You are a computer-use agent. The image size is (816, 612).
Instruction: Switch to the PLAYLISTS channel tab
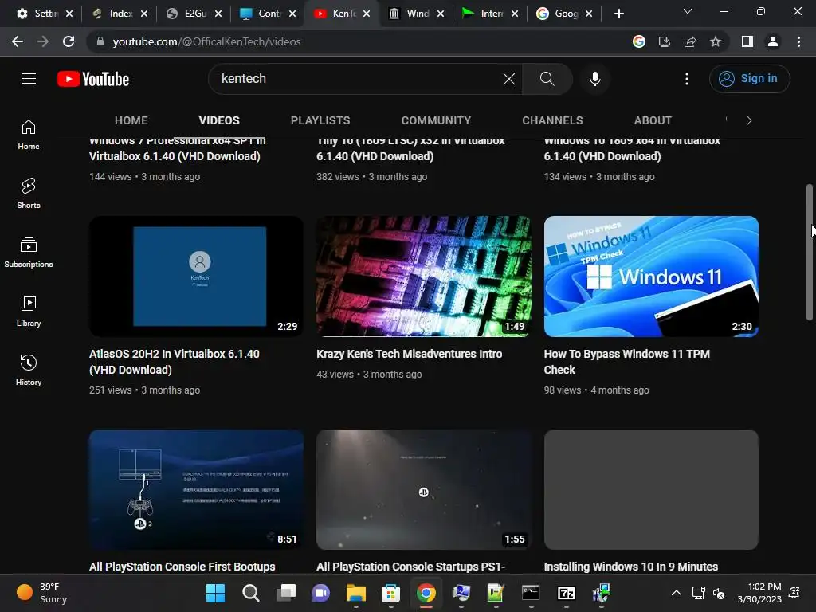(x=320, y=120)
